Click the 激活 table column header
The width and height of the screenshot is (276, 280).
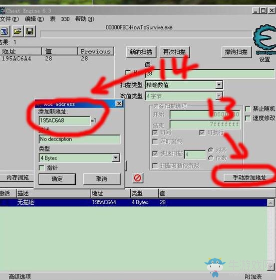coord(8,193)
